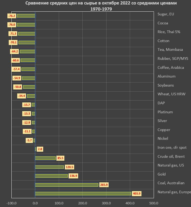Click the Rice, Thai 5% category label
Screen dimensions: 191x207
click(x=169, y=32)
